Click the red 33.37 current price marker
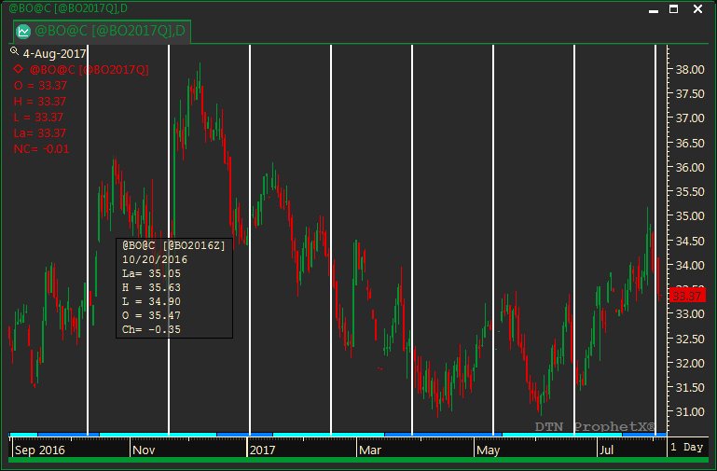The width and height of the screenshot is (717, 471). coord(687,296)
